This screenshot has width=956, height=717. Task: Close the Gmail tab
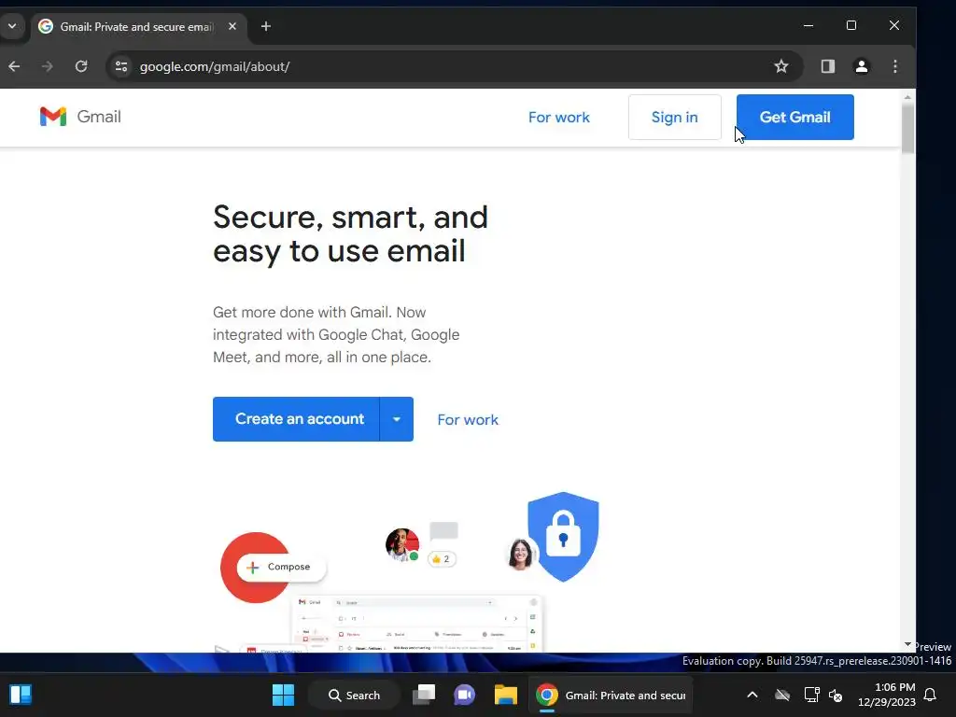click(232, 26)
